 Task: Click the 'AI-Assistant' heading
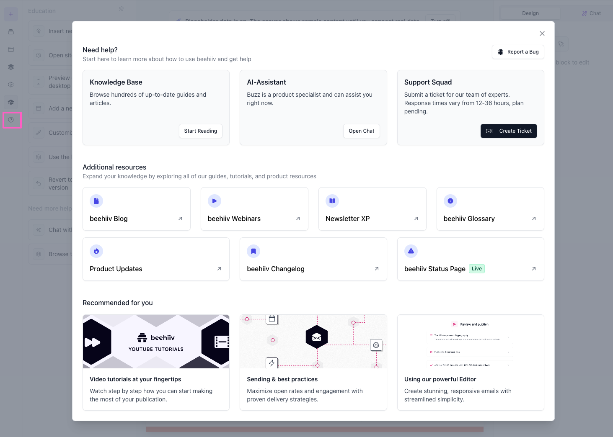tap(266, 82)
